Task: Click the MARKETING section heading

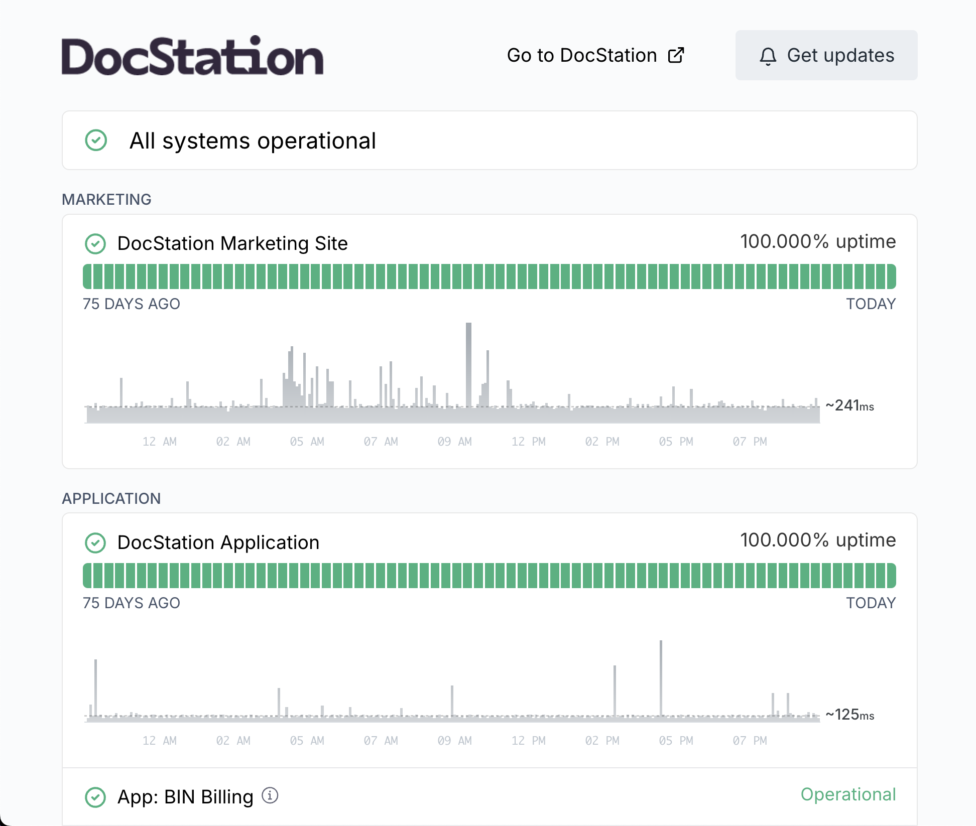Action: click(106, 199)
